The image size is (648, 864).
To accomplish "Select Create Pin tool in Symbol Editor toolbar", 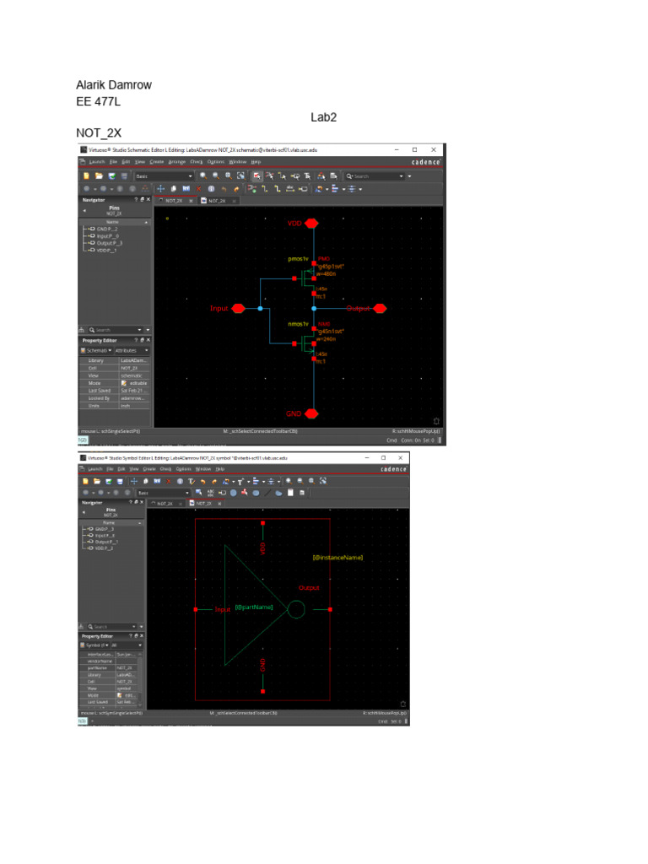I will click(222, 493).
